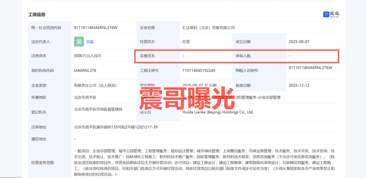
Task: Select business registration number 110114045192249
Action: 199,71
